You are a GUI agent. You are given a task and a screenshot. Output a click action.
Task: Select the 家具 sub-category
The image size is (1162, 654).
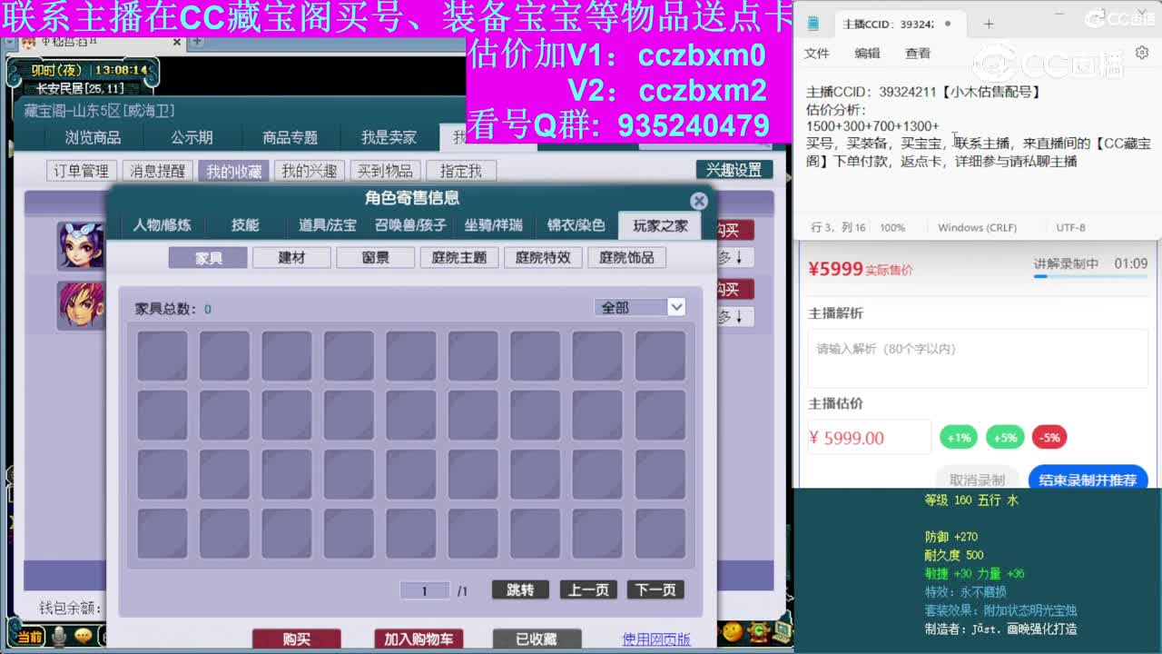point(208,258)
